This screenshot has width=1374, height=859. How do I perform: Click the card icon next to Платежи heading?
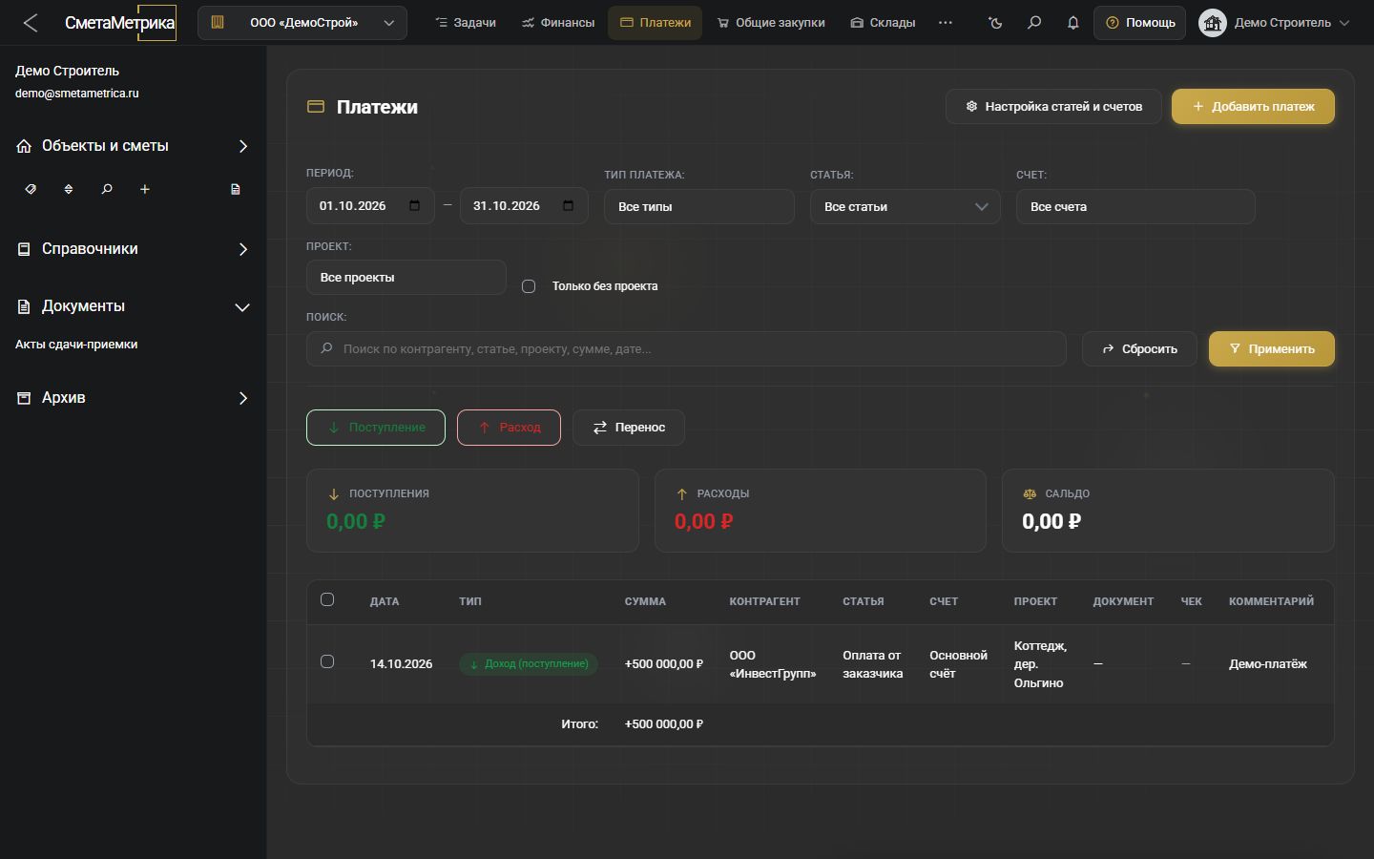click(x=316, y=107)
